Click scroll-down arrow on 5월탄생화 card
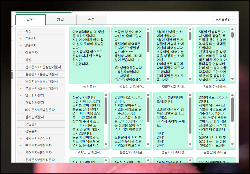The height and width of the screenshot is (174, 250). point(190,79)
